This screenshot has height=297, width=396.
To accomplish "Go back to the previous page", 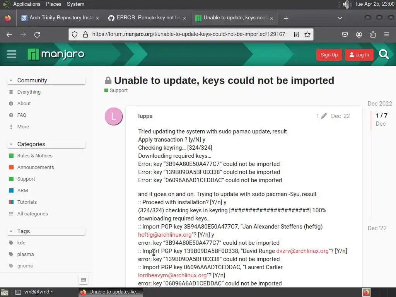I will tap(9, 34).
